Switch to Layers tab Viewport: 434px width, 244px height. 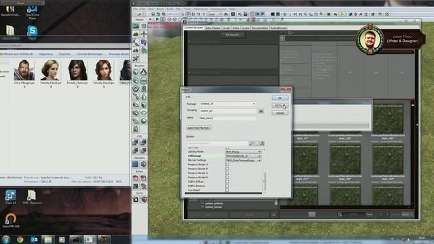coord(245,28)
